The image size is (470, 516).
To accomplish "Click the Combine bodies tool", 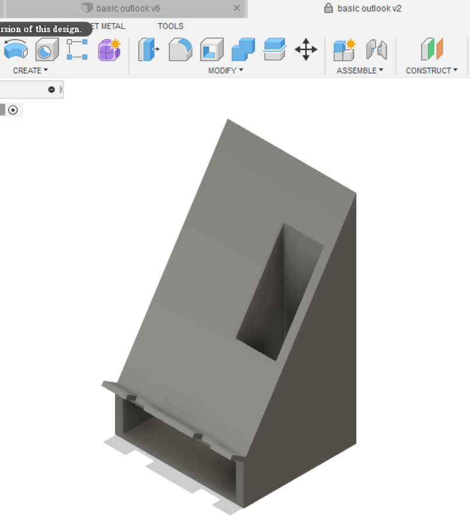I will tap(243, 50).
